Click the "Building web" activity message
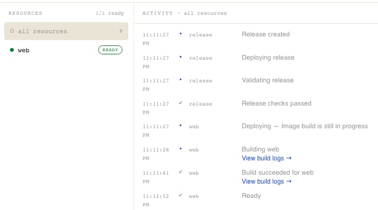This screenshot has width=378, height=210. pos(260,149)
